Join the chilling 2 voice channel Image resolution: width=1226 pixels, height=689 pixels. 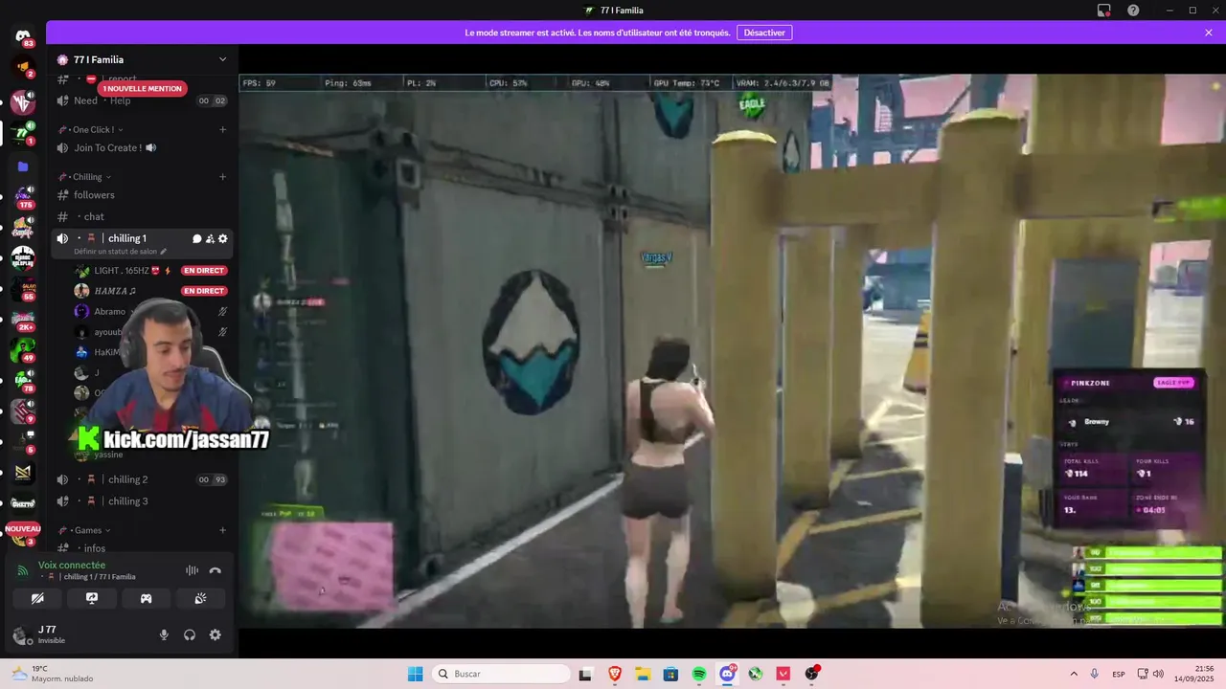pyautogui.click(x=142, y=479)
